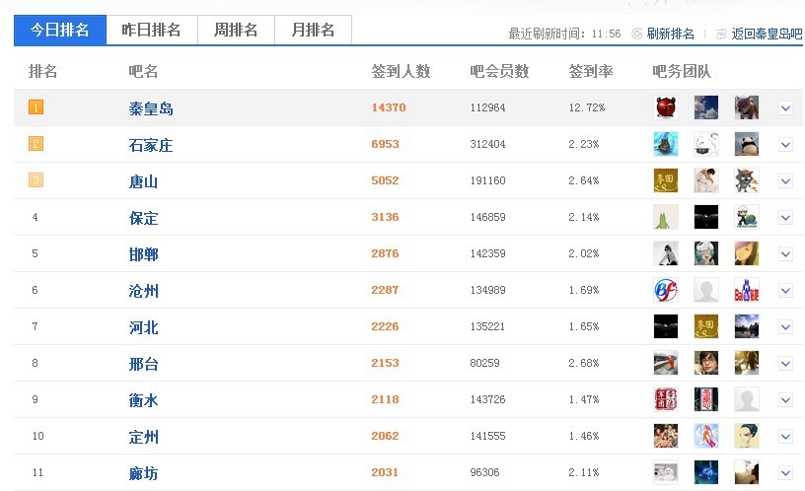The image size is (805, 491).
Task: Click the panda avatar in 石家庄 row
Action: click(747, 144)
